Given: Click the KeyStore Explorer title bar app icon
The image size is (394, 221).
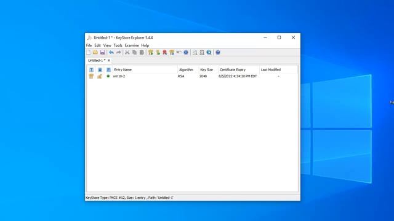Looking at the screenshot, I should tap(89, 37).
